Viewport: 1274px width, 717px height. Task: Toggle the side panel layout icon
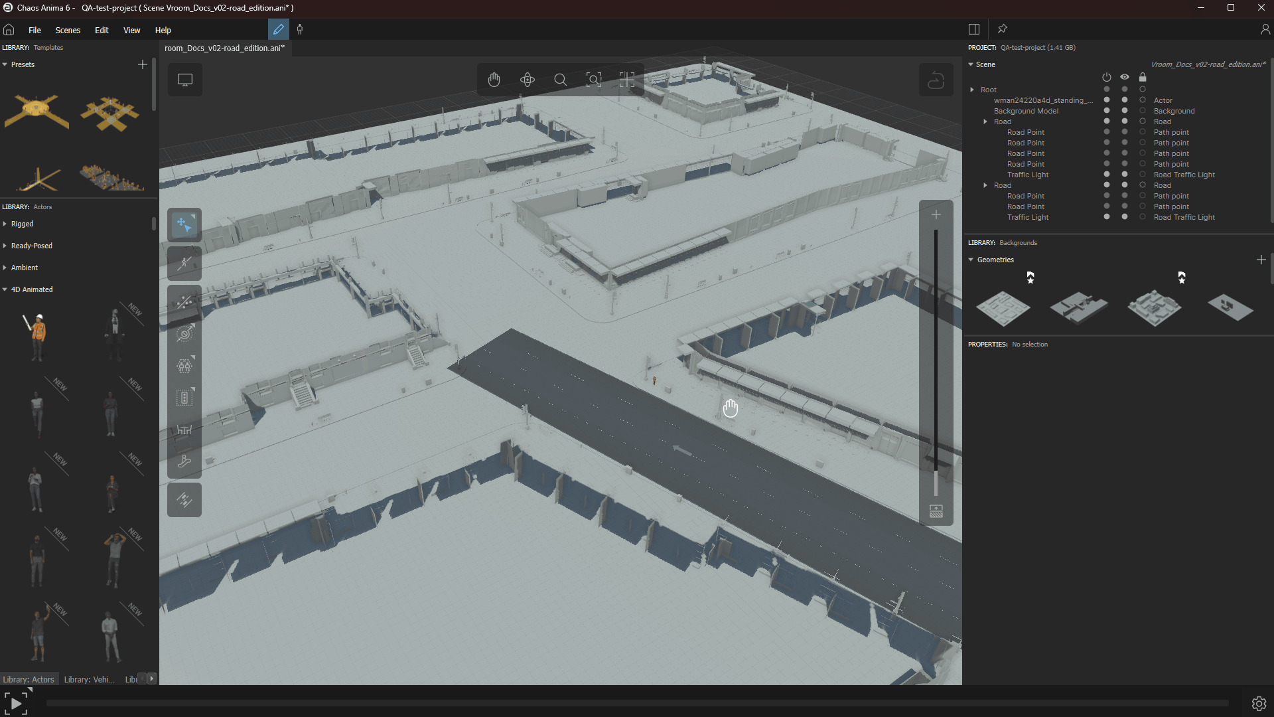click(974, 29)
